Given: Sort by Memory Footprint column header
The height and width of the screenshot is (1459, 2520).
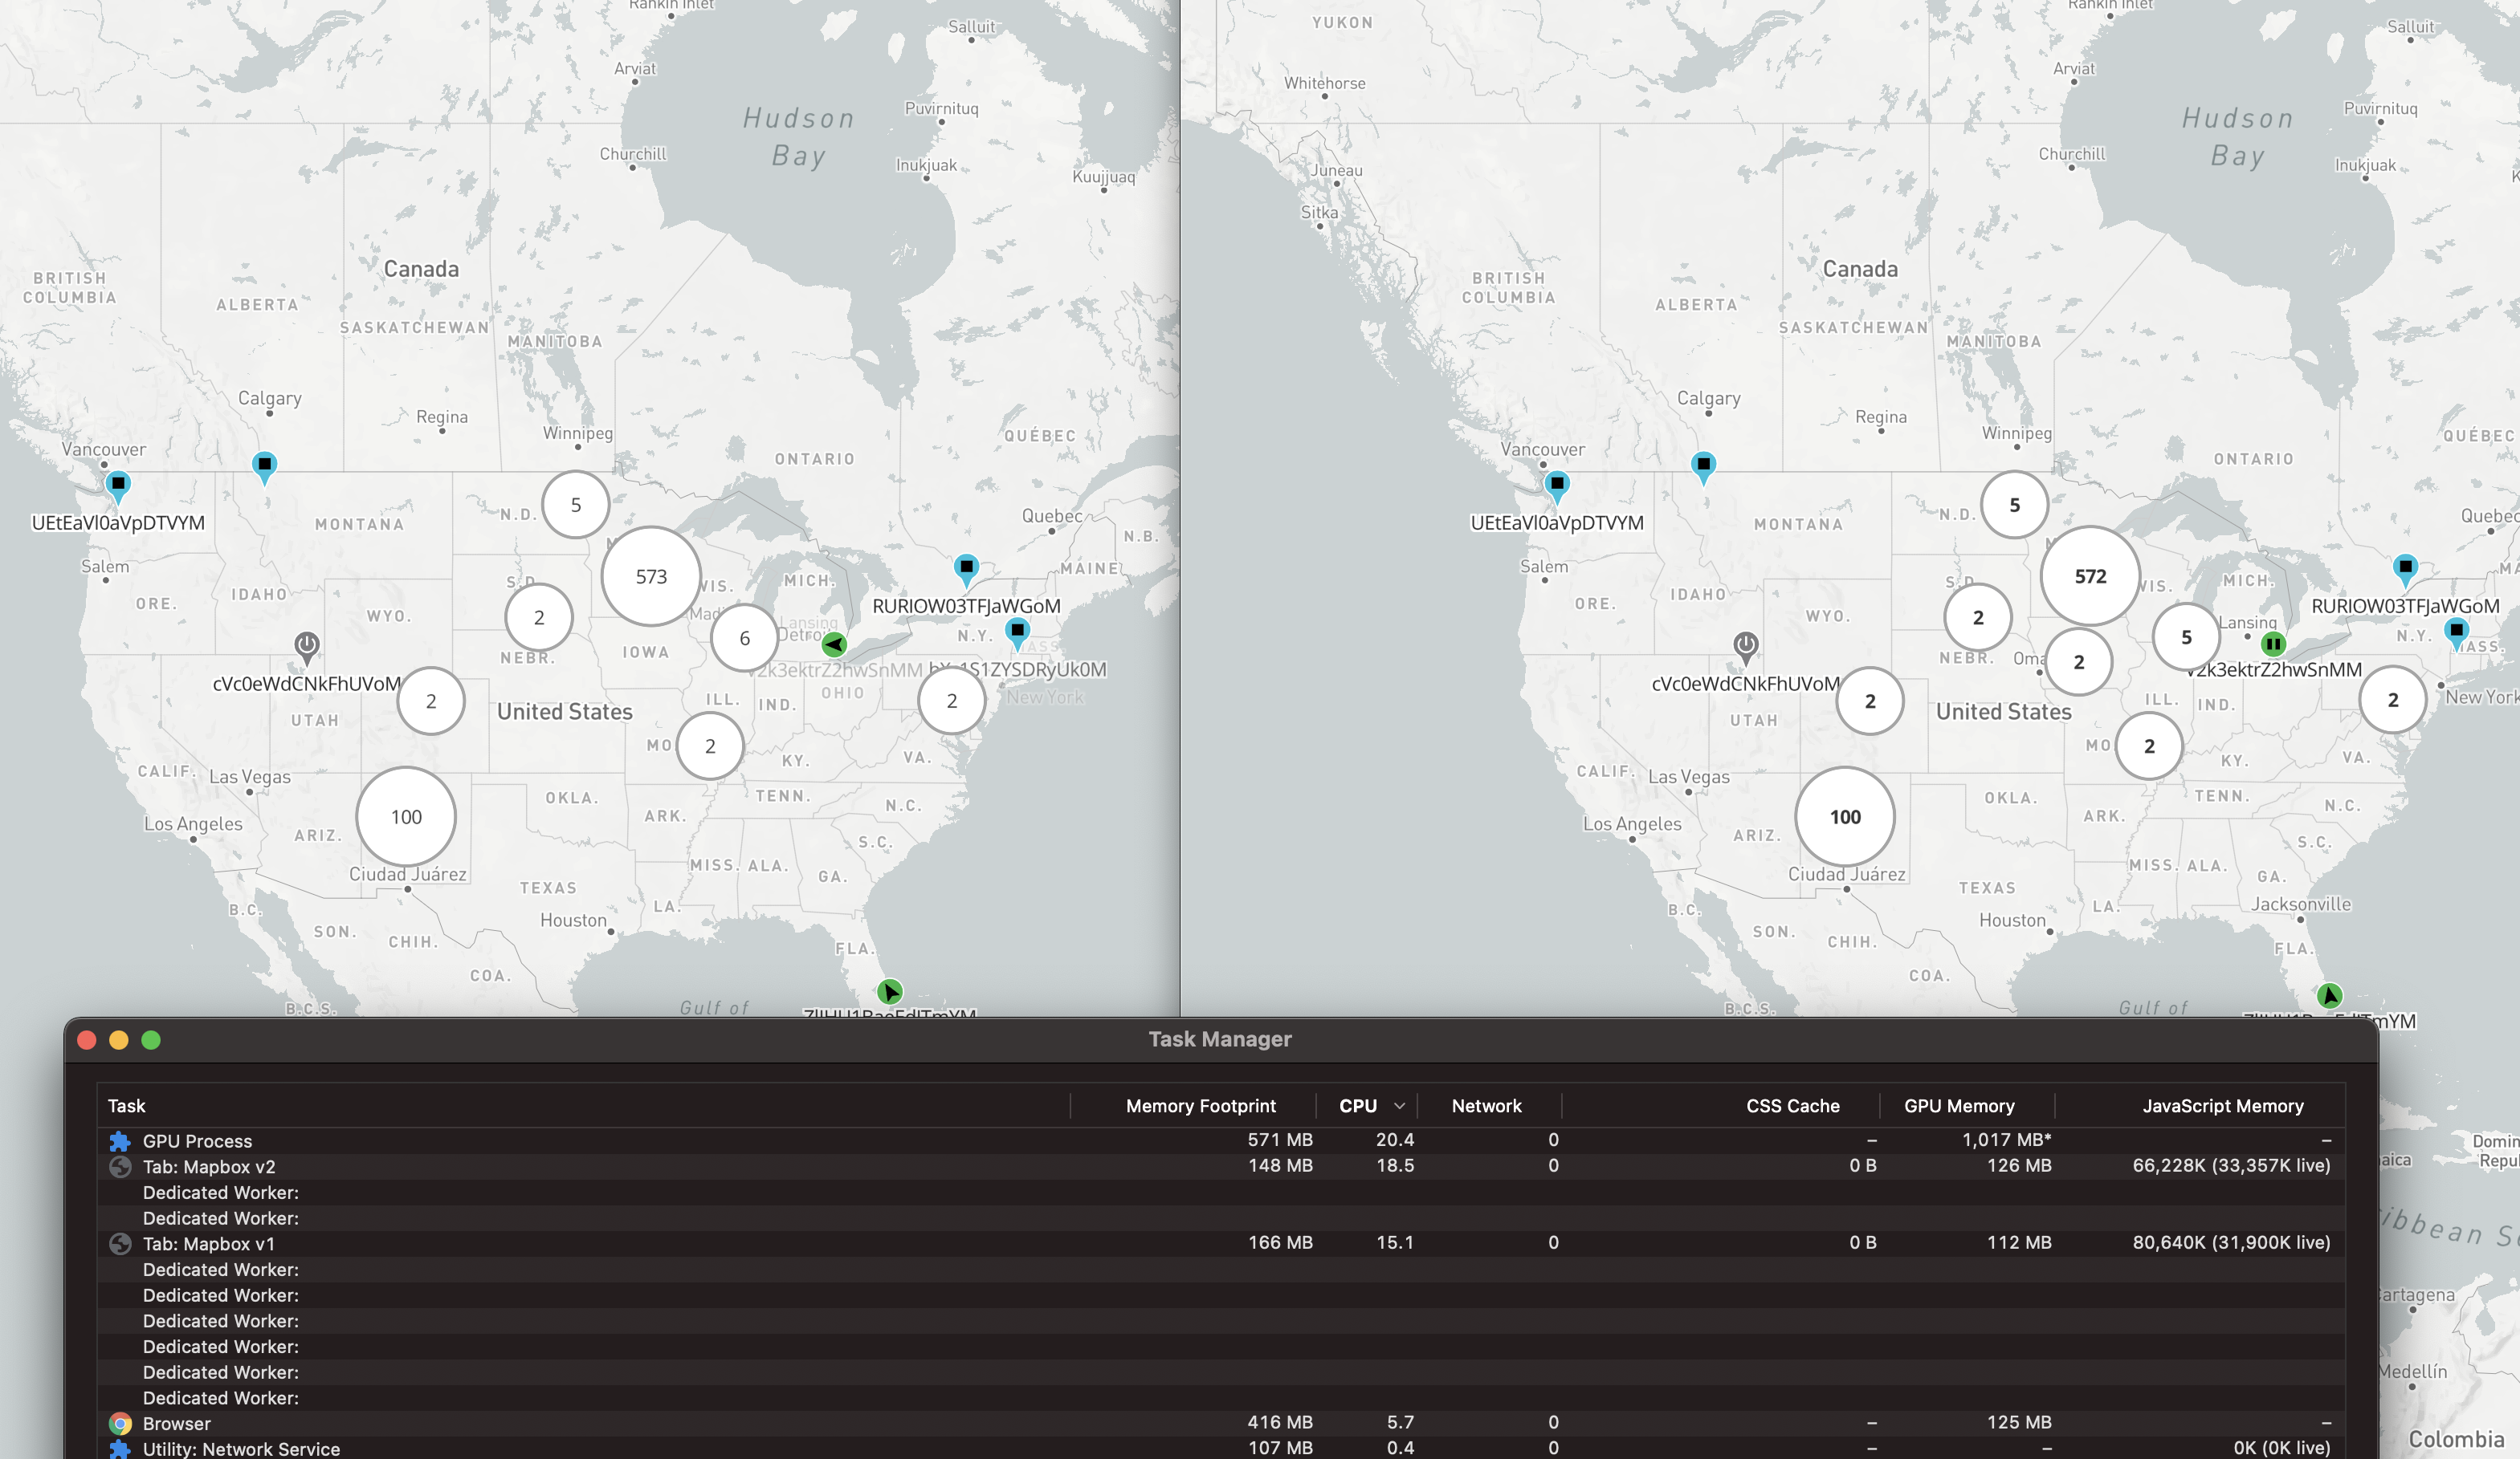Looking at the screenshot, I should (x=1201, y=1106).
